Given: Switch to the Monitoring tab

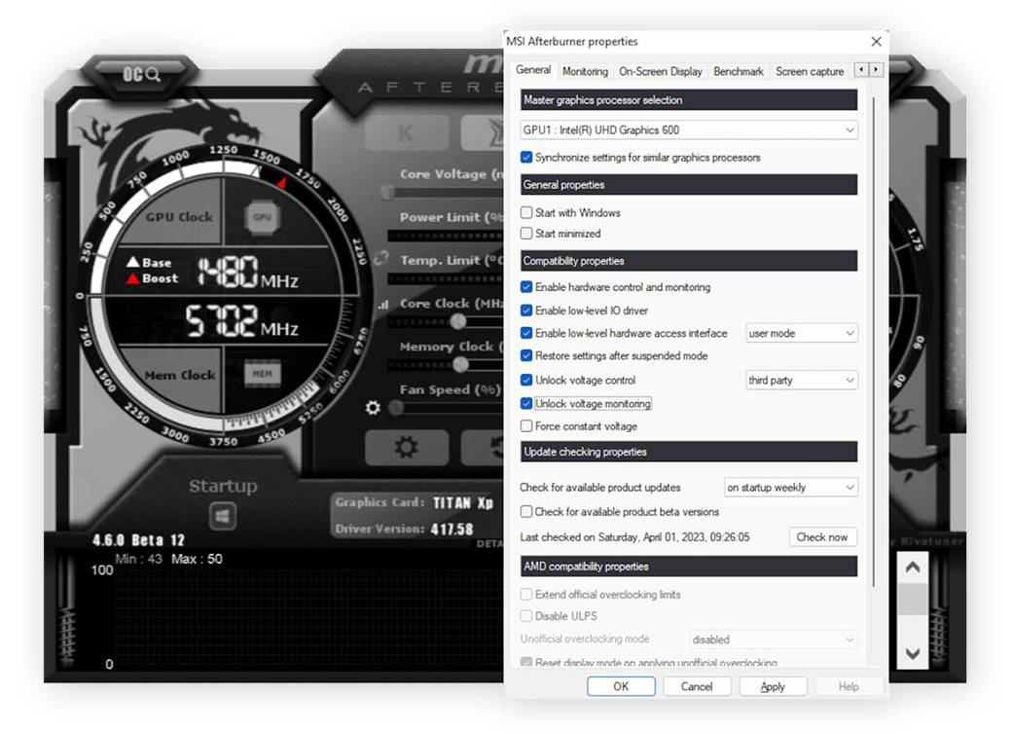Looking at the screenshot, I should tap(585, 72).
